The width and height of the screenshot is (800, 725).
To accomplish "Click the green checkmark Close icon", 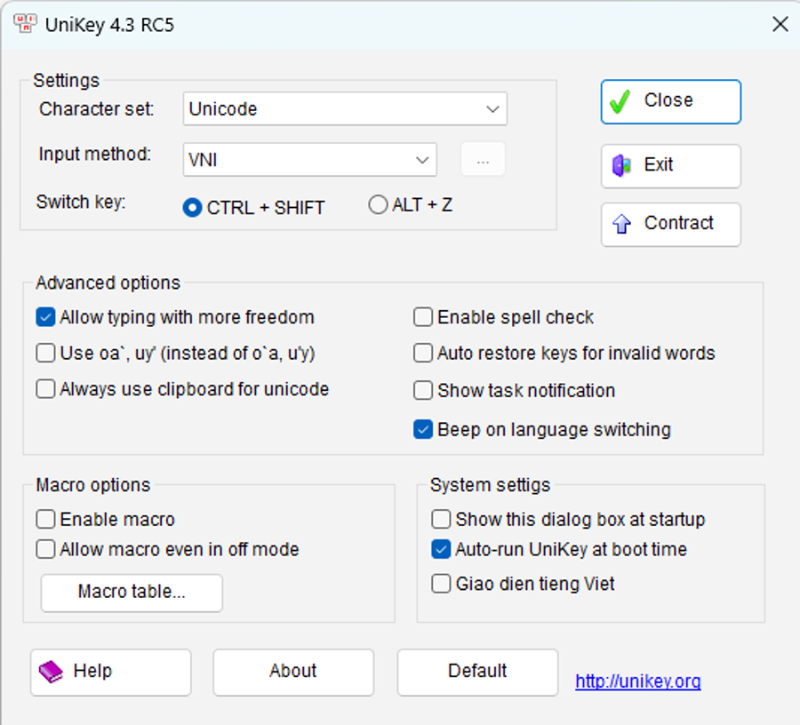I will click(620, 101).
